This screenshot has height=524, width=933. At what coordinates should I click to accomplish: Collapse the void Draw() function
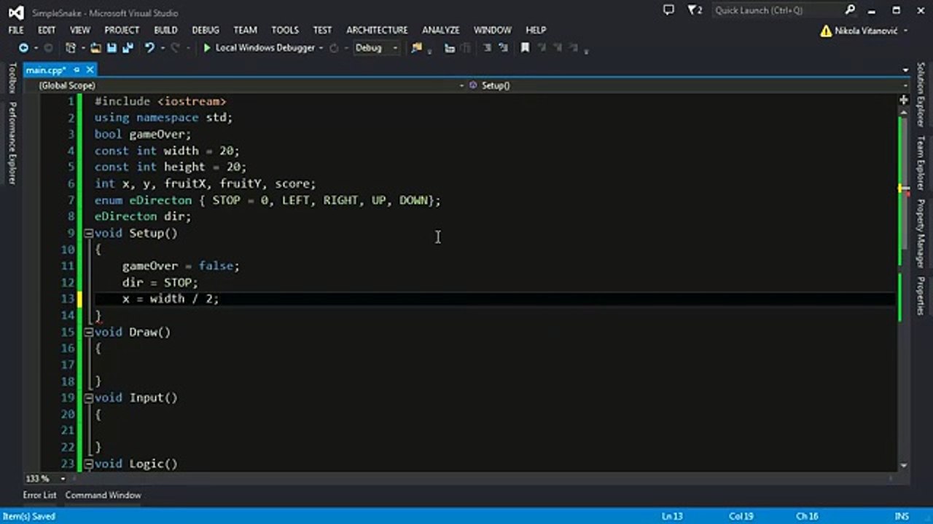click(x=88, y=332)
